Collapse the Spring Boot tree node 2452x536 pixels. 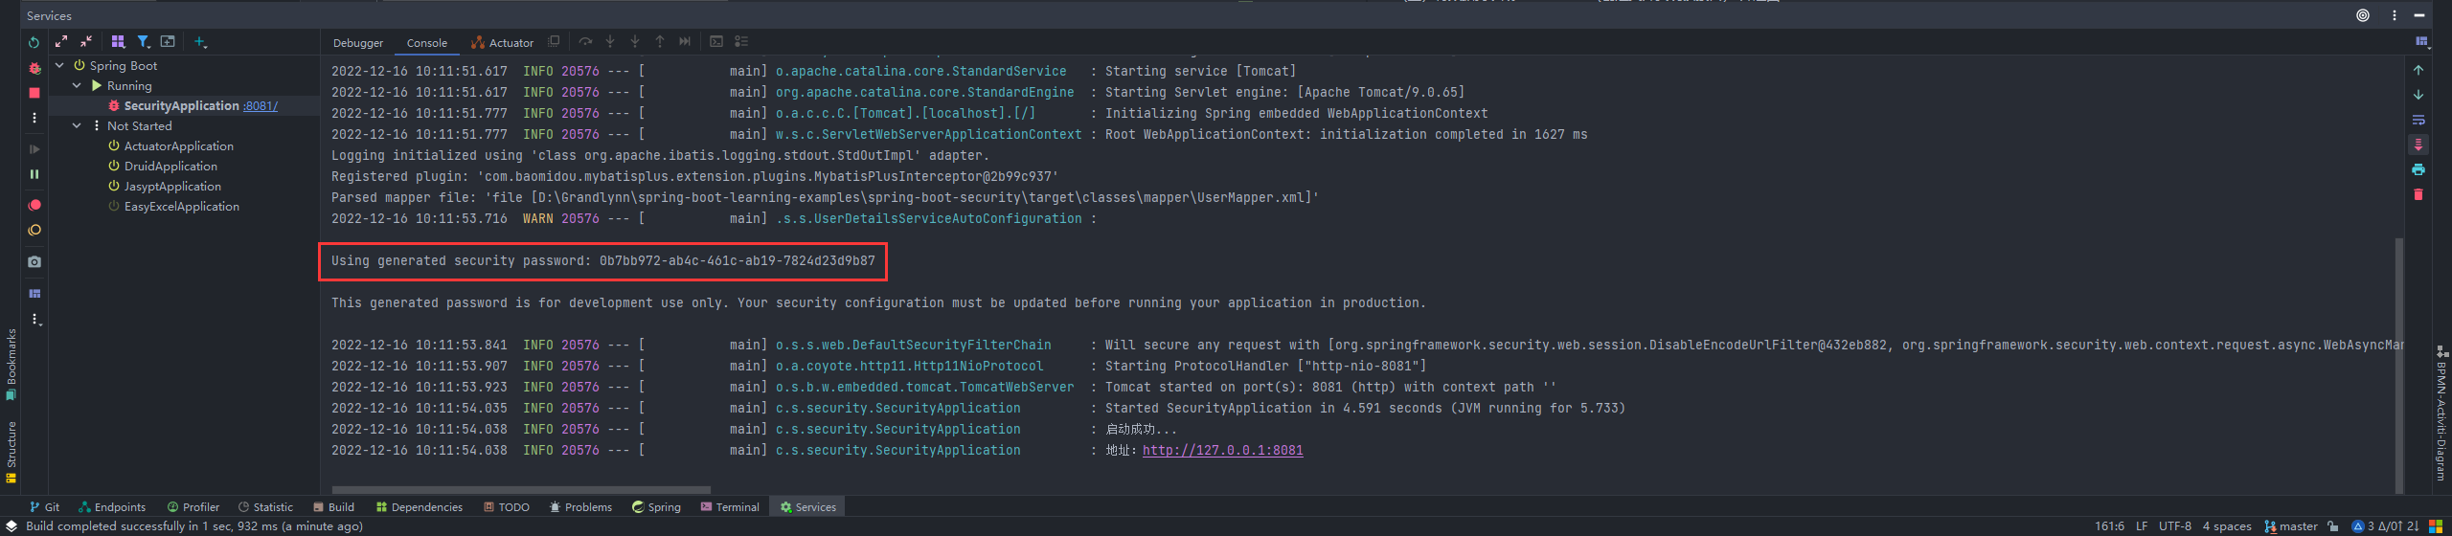pos(59,65)
